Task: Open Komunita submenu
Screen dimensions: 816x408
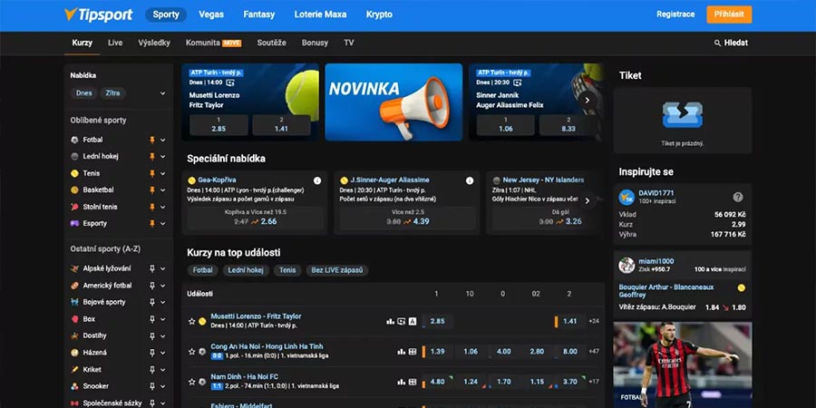Action: [213, 43]
